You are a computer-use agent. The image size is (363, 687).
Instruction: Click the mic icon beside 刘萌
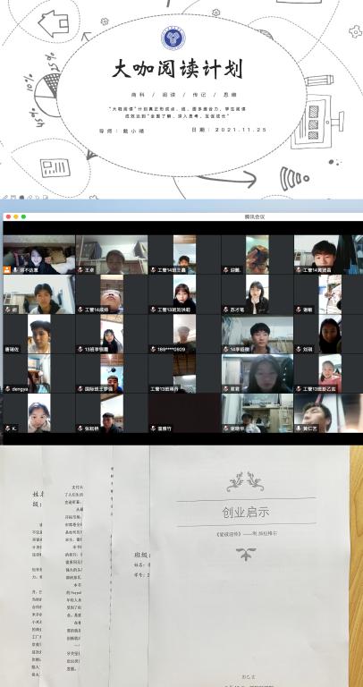click(x=299, y=350)
